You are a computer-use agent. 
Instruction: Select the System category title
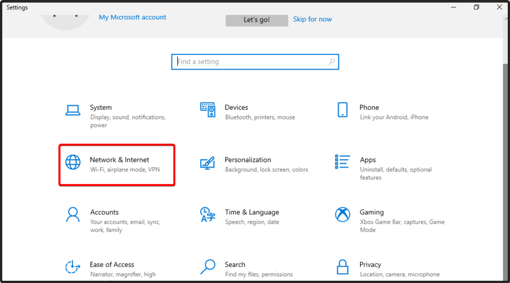[x=101, y=108]
